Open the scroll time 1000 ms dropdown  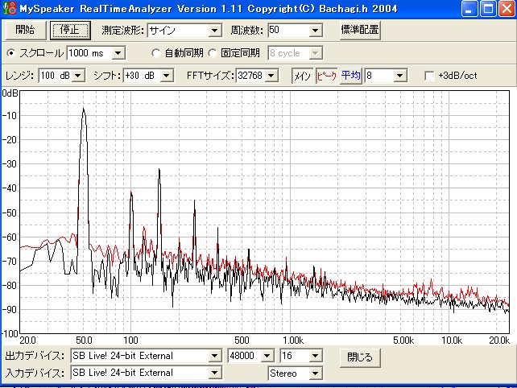96,53
